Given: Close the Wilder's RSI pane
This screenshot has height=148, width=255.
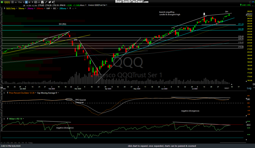Looking at the screenshot, I should pyautogui.click(x=4, y=119).
